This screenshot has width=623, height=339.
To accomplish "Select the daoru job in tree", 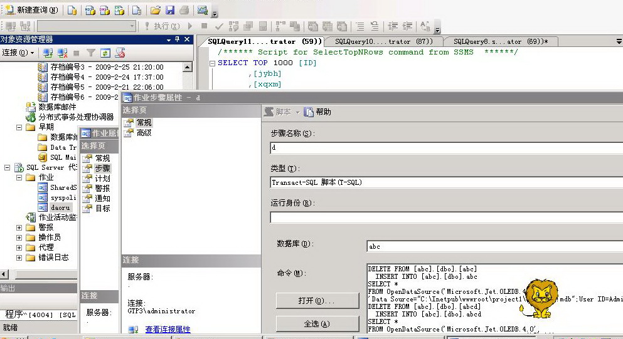I will [60, 207].
